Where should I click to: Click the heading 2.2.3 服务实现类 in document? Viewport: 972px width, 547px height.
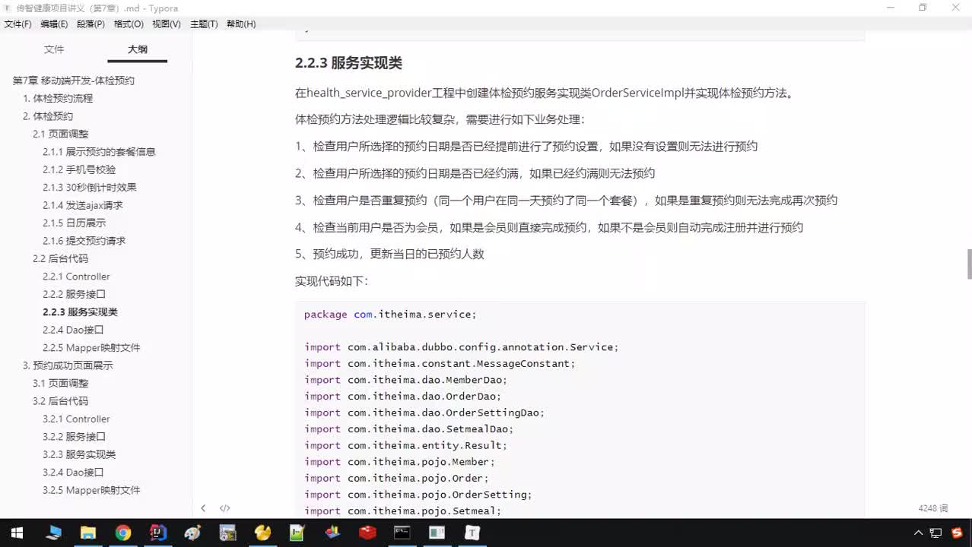click(x=348, y=63)
